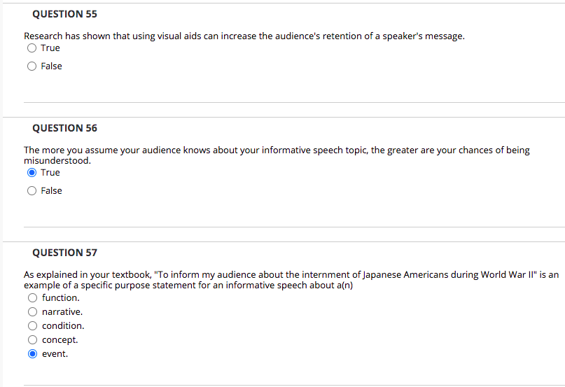The image size is (565, 387).
Task: Choose False radio button for Question 56
Action: pyautogui.click(x=32, y=191)
